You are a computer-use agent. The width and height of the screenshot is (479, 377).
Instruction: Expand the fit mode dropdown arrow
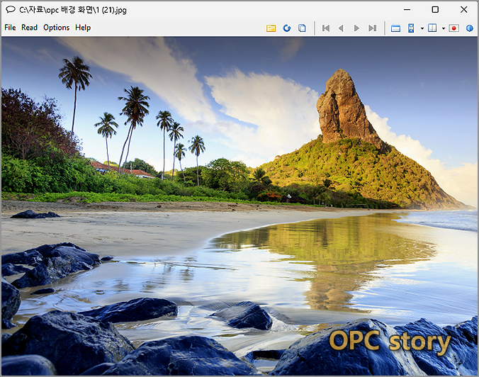click(422, 28)
